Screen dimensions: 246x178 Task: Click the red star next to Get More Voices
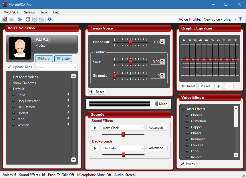10,77
